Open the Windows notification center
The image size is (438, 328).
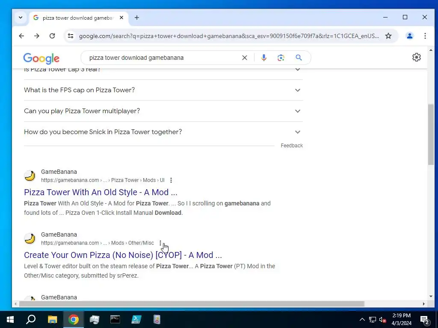click(x=425, y=320)
